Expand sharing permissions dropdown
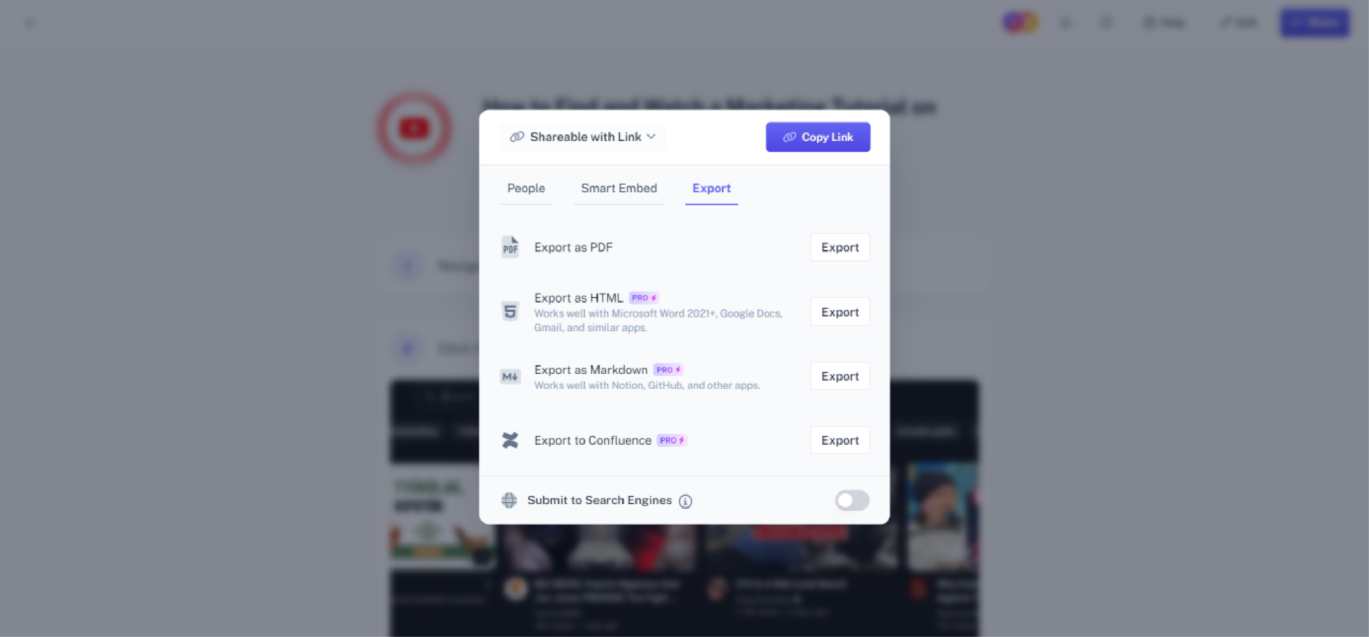The image size is (1369, 637). point(582,136)
